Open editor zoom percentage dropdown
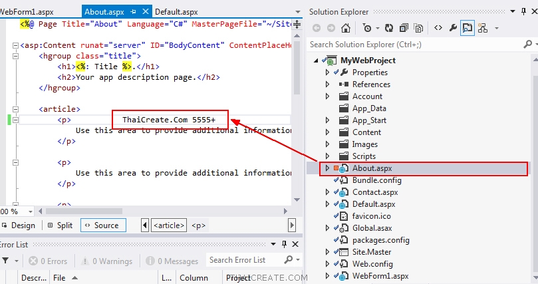 pos(31,212)
